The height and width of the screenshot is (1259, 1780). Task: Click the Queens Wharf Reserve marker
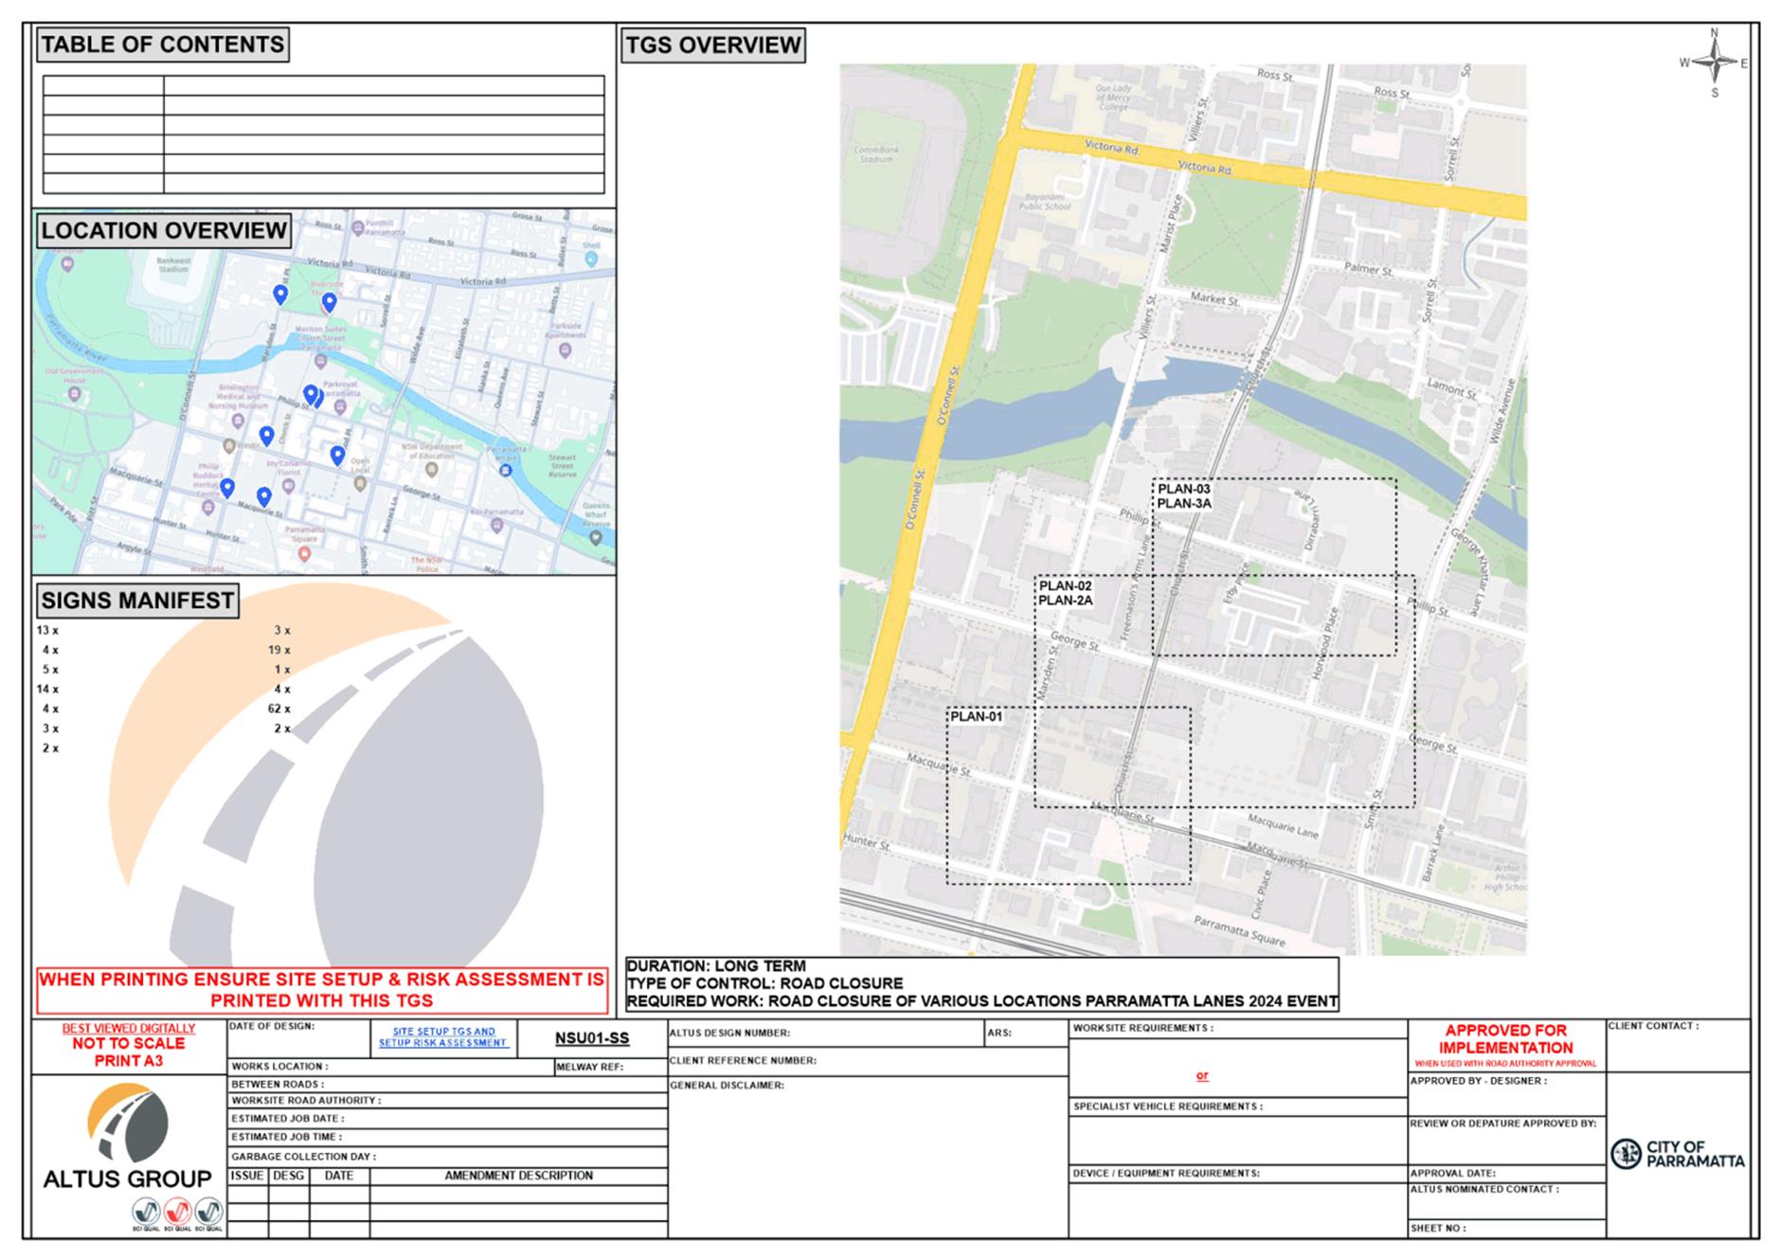[595, 538]
